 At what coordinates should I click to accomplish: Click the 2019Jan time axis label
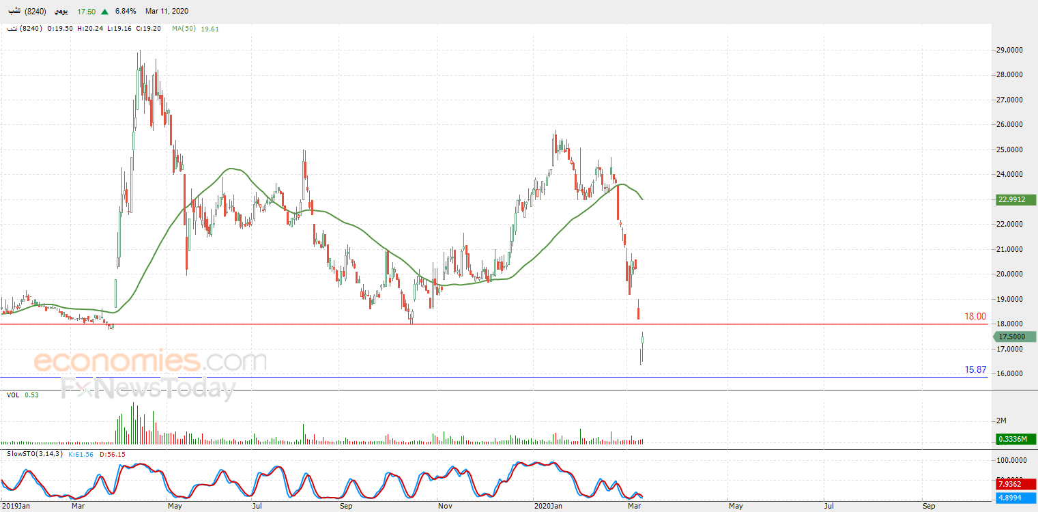coord(16,506)
